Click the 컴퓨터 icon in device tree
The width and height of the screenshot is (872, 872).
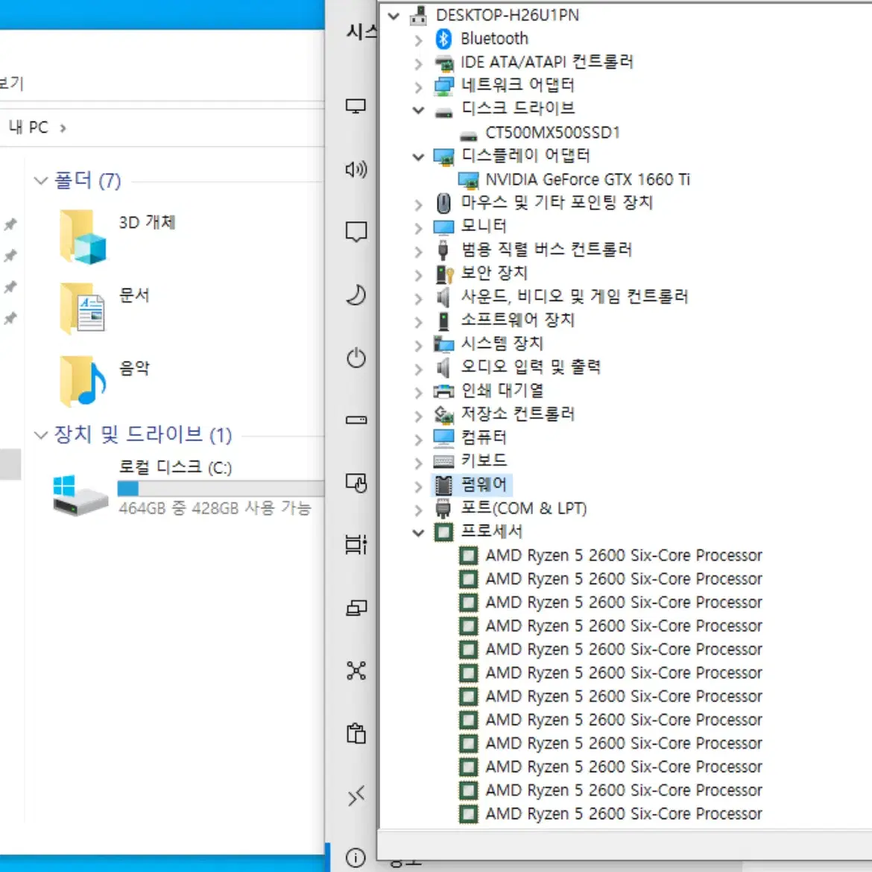[x=443, y=438]
